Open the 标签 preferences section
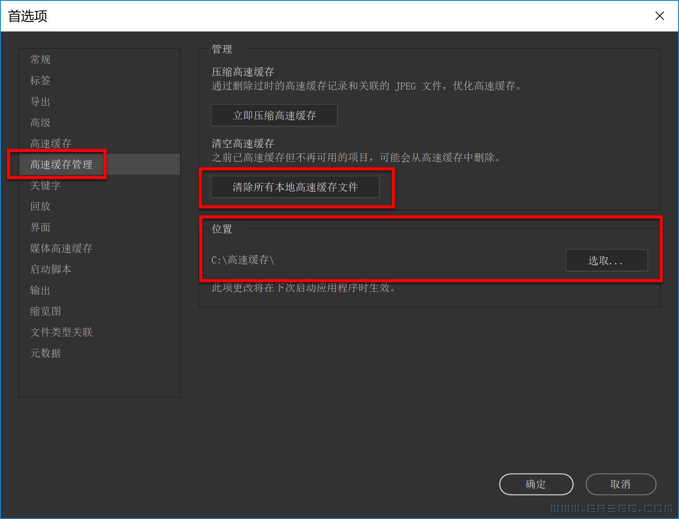The image size is (679, 519). point(40,80)
